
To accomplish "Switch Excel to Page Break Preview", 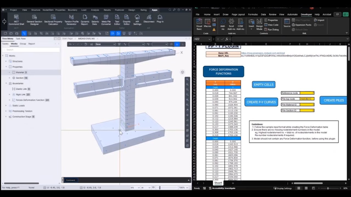I will [313, 188].
